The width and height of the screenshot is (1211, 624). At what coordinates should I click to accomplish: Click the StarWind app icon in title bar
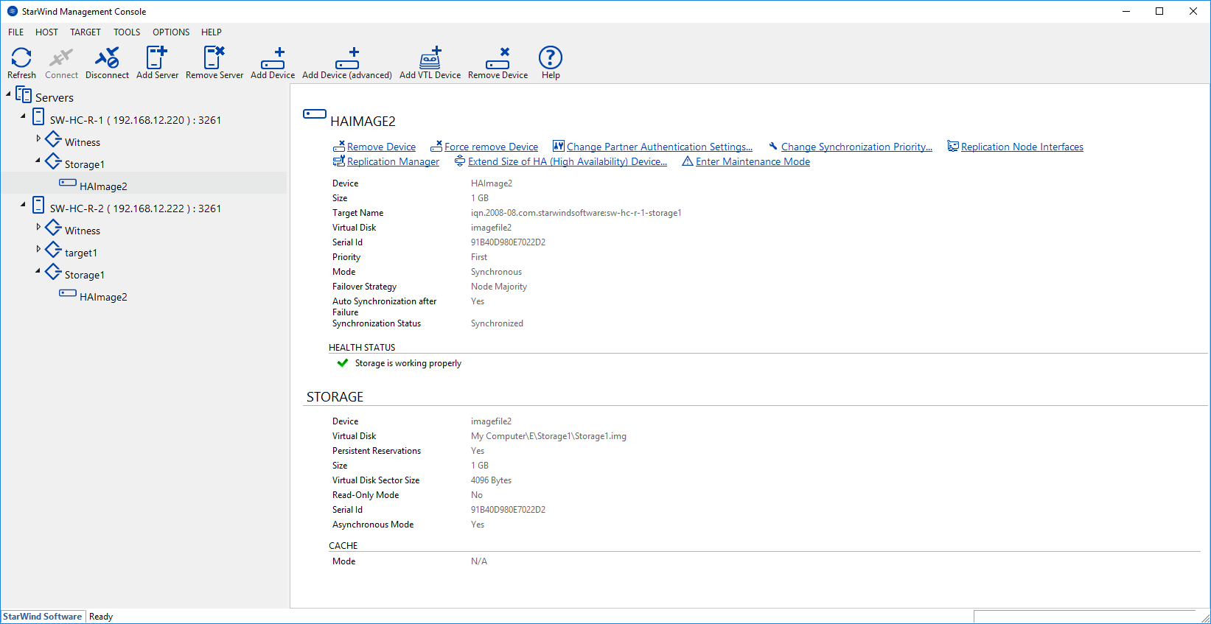tap(12, 11)
